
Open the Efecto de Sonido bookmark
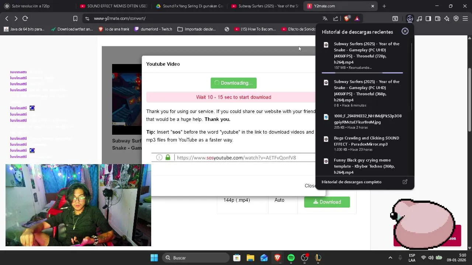pos(299,29)
